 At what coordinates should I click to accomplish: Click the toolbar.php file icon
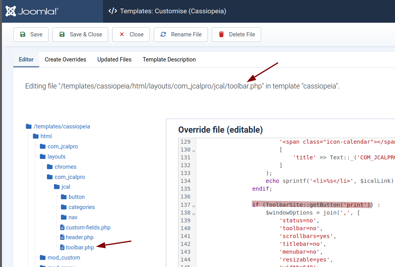[62, 247]
